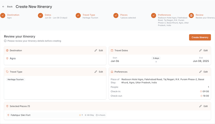Click the clock icon beside 18:00
The height and width of the screenshot is (124, 215).
click(201, 96)
